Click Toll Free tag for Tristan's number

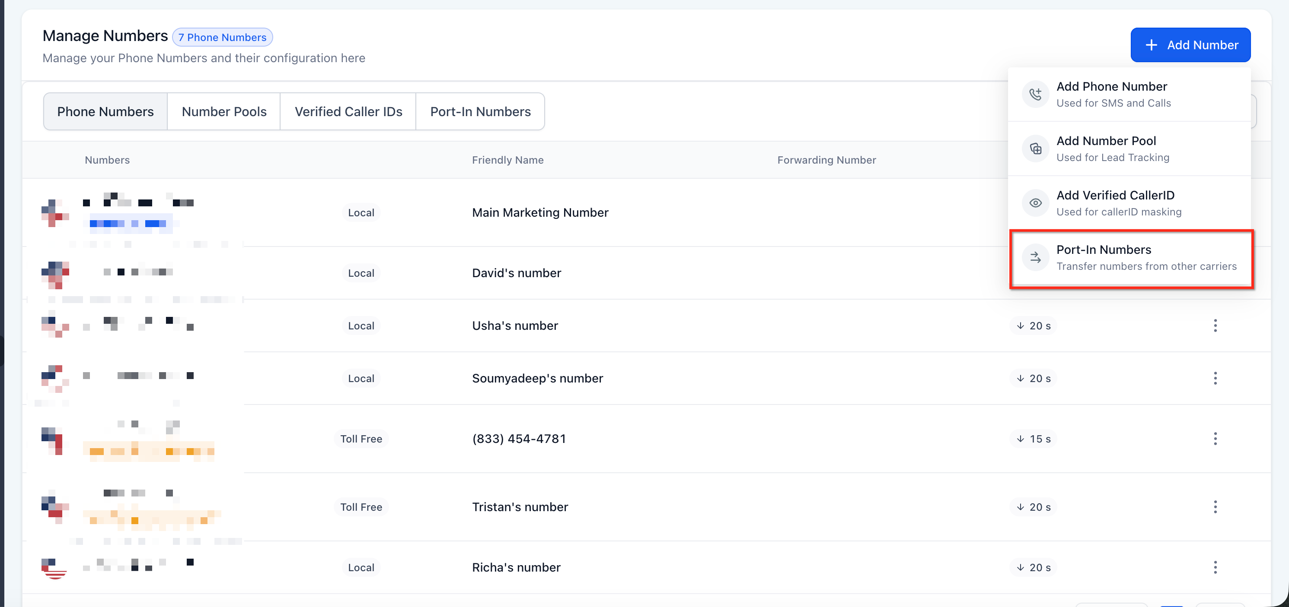pyautogui.click(x=361, y=506)
